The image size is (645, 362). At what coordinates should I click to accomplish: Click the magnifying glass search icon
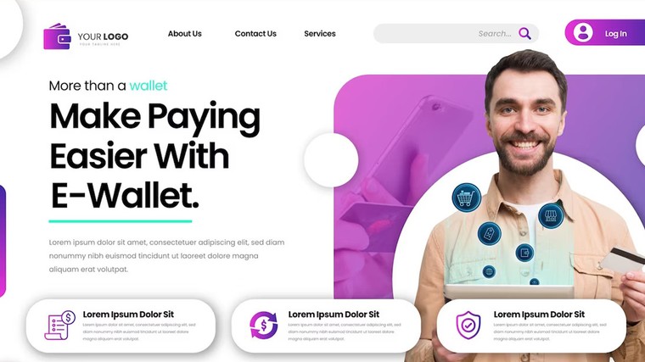tap(524, 33)
